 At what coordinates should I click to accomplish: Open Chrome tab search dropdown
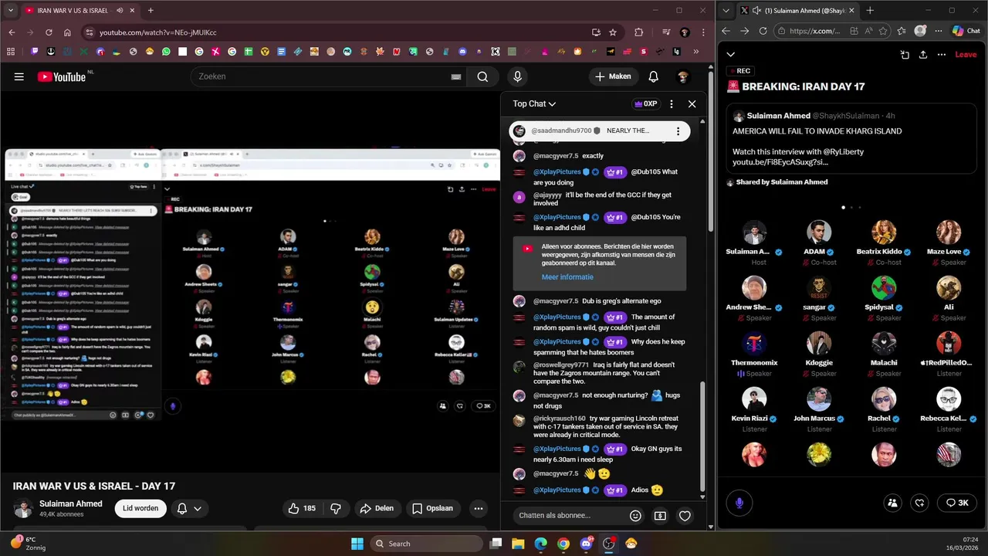11,11
